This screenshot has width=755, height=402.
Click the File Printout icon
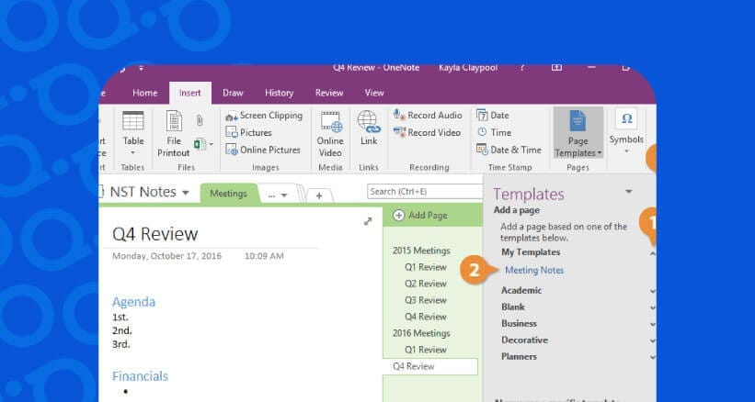[174, 122]
